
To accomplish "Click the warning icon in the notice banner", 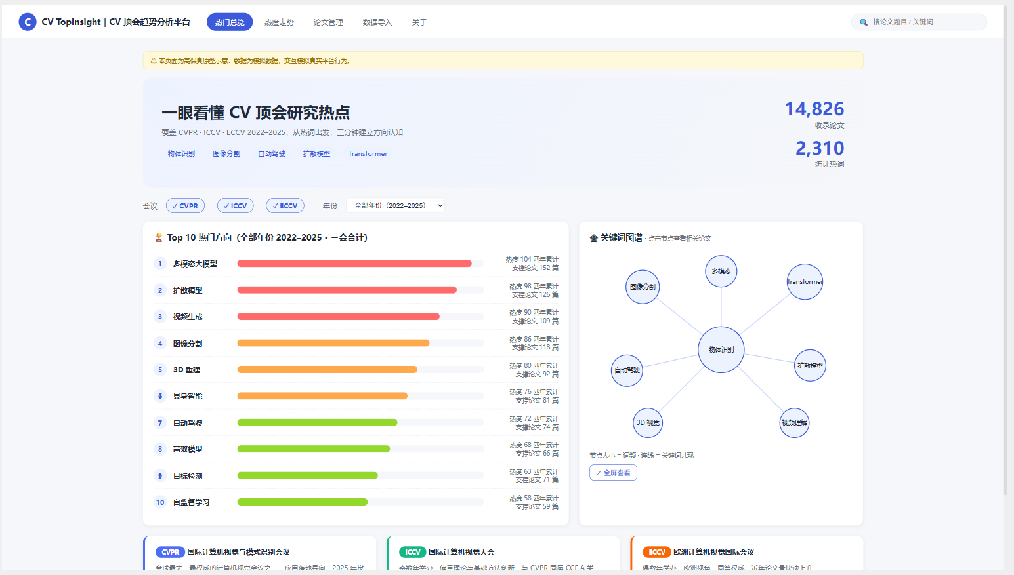I will [154, 60].
